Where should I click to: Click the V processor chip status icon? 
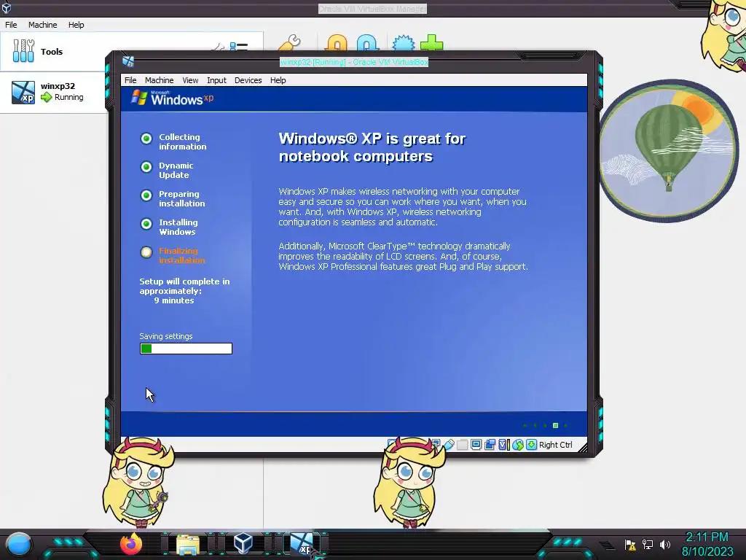pos(503,445)
